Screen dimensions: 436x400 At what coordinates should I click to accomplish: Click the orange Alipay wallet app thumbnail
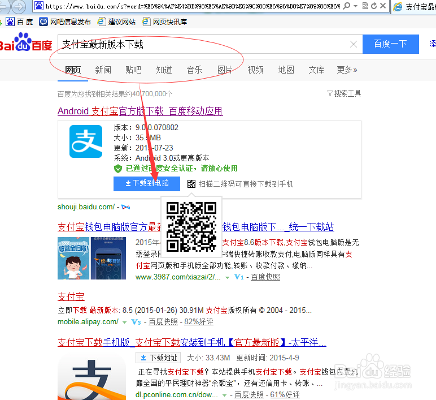click(91, 376)
